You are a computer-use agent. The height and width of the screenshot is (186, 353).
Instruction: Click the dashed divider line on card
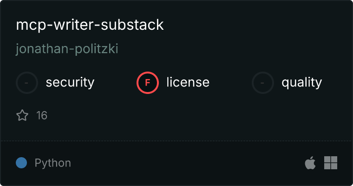pyautogui.click(x=176, y=140)
